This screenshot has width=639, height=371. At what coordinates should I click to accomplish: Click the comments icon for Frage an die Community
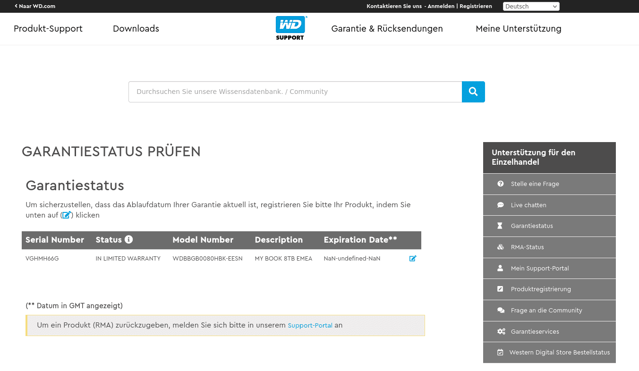pyautogui.click(x=501, y=310)
